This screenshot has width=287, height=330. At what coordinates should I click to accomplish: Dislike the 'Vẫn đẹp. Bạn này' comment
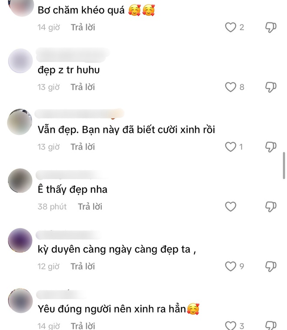coord(270,147)
